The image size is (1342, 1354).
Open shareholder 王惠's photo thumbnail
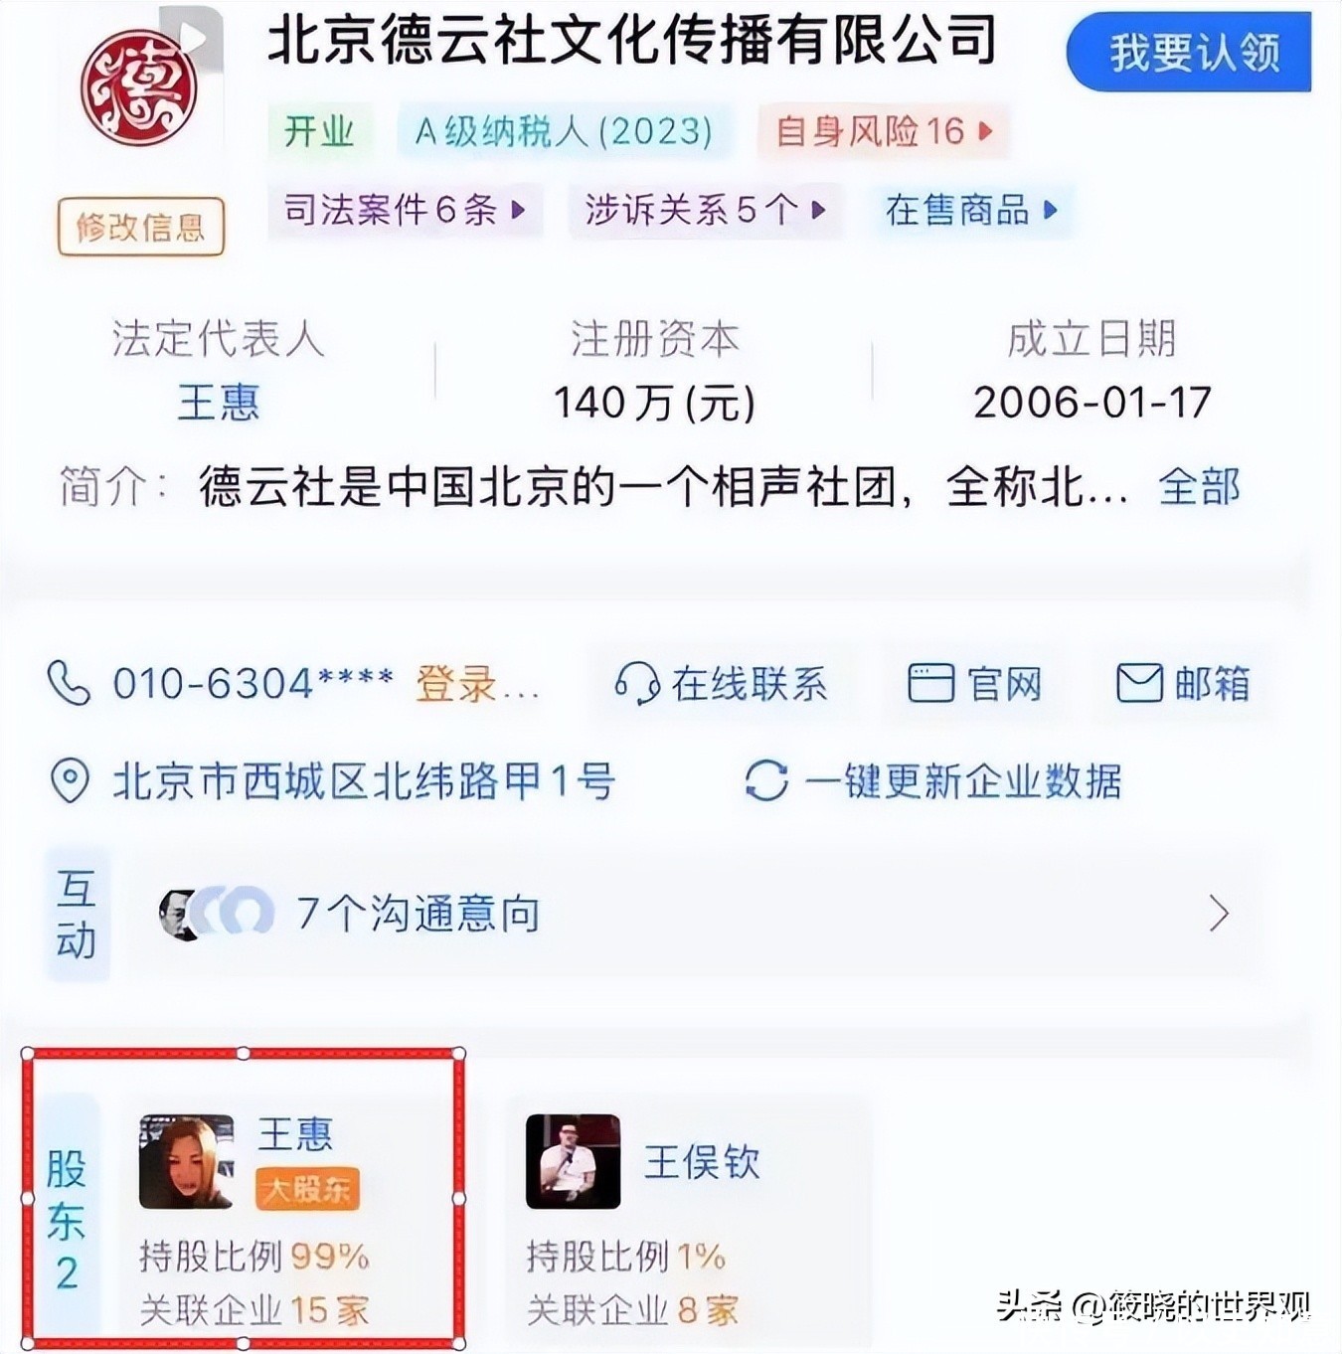tap(186, 1161)
